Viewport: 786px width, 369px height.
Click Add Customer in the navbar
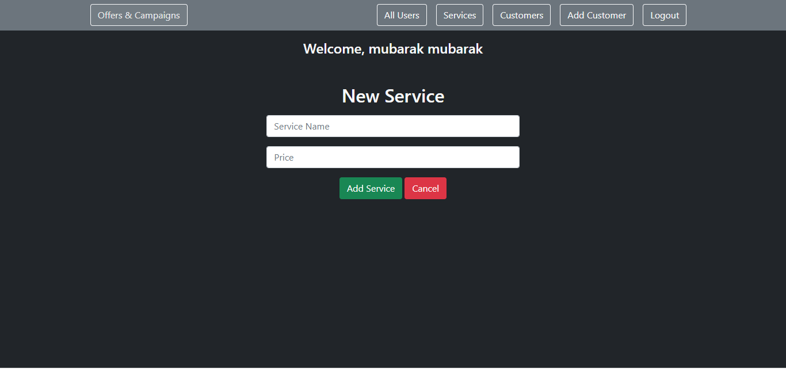(x=597, y=15)
